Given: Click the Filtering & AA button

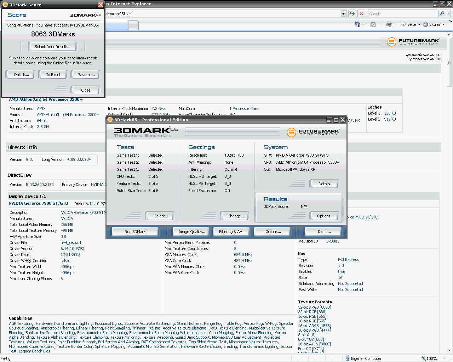Looking at the screenshot, I should click(232, 232).
